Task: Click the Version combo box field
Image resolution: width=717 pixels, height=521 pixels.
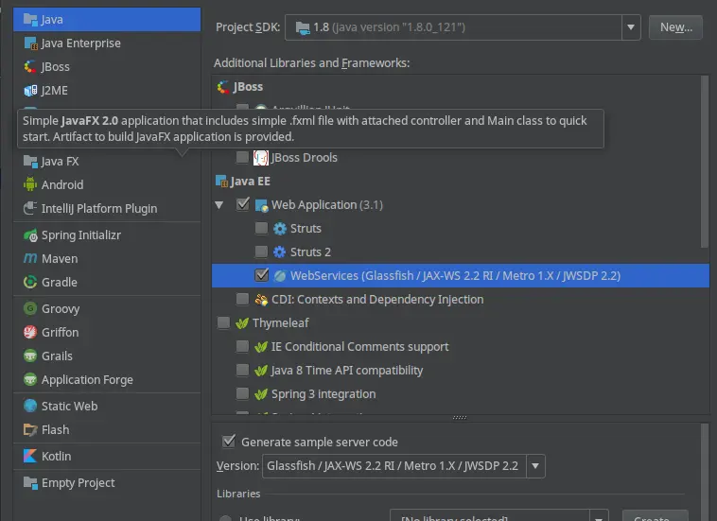Action: (403, 466)
